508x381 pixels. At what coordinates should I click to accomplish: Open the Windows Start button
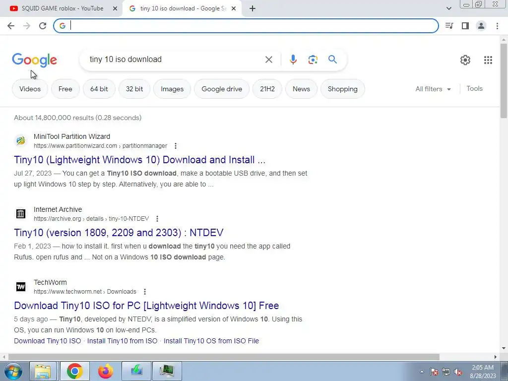click(x=13, y=371)
